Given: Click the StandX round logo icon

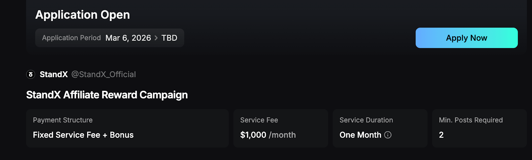Looking at the screenshot, I should (31, 75).
